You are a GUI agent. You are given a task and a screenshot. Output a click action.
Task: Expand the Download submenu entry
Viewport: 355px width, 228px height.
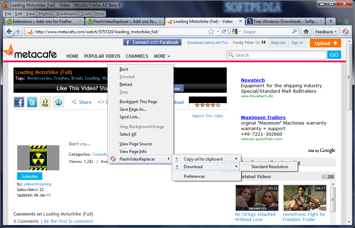207,167
